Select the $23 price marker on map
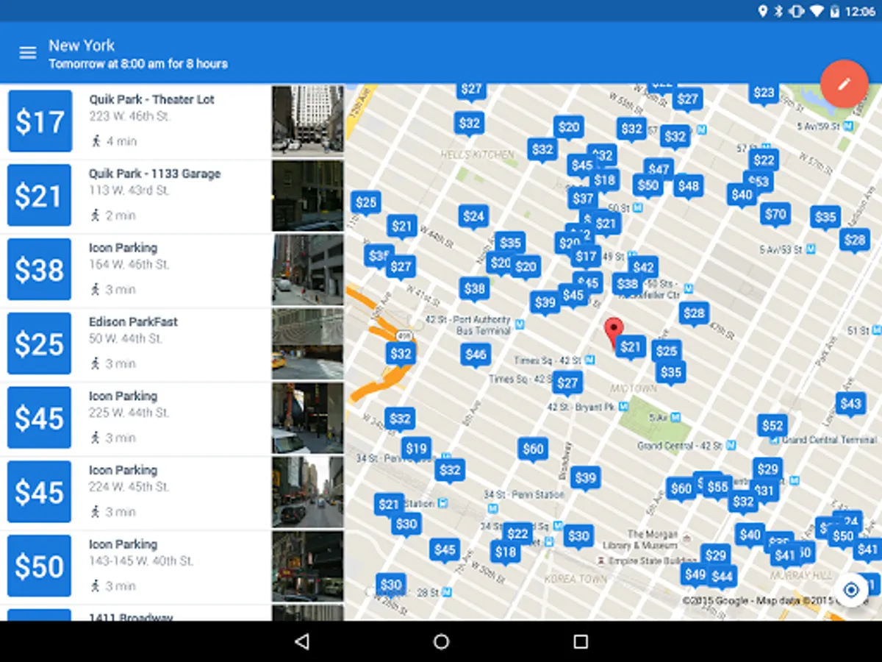Screen dimensions: 882x662 tap(764, 94)
